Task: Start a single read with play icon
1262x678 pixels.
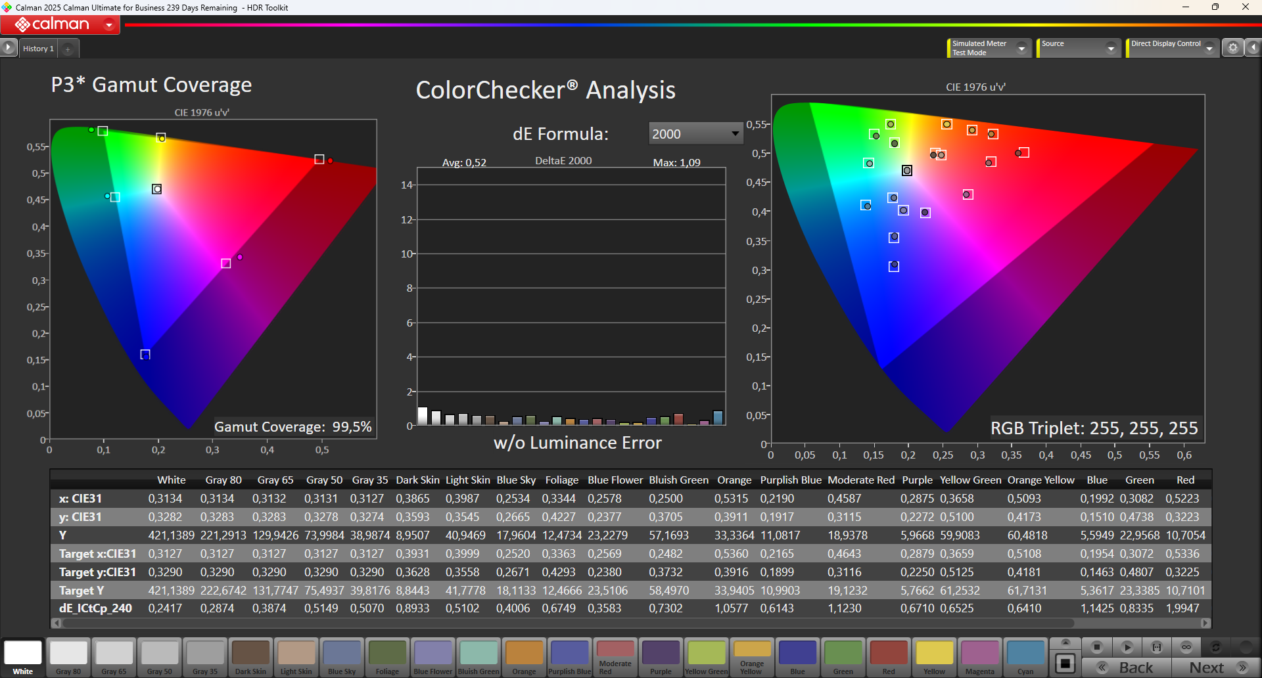Action: point(1127,646)
